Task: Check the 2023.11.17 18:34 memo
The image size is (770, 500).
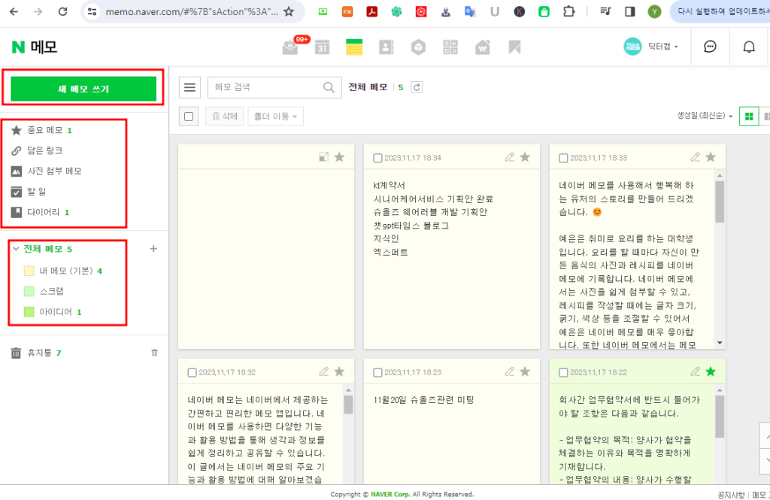Action: [377, 158]
